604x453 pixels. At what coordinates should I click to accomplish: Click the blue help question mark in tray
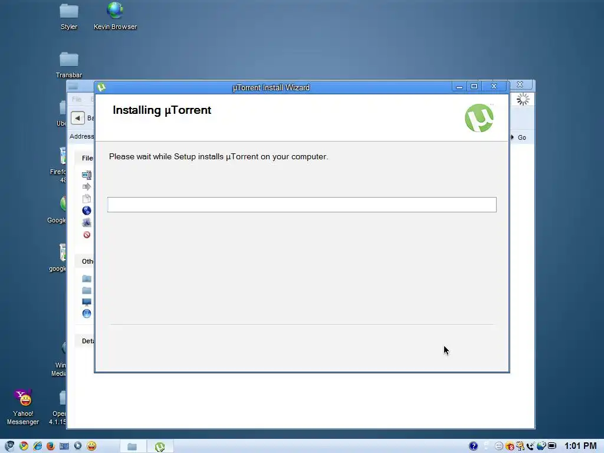(474, 446)
